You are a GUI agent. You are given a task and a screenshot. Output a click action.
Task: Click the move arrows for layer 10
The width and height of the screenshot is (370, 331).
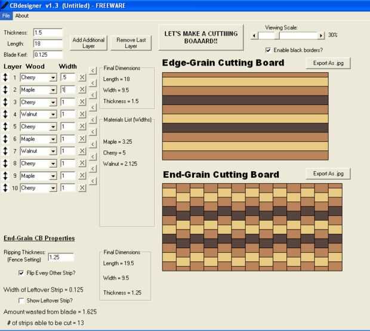click(5, 188)
